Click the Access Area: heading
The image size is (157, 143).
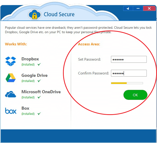click(89, 44)
